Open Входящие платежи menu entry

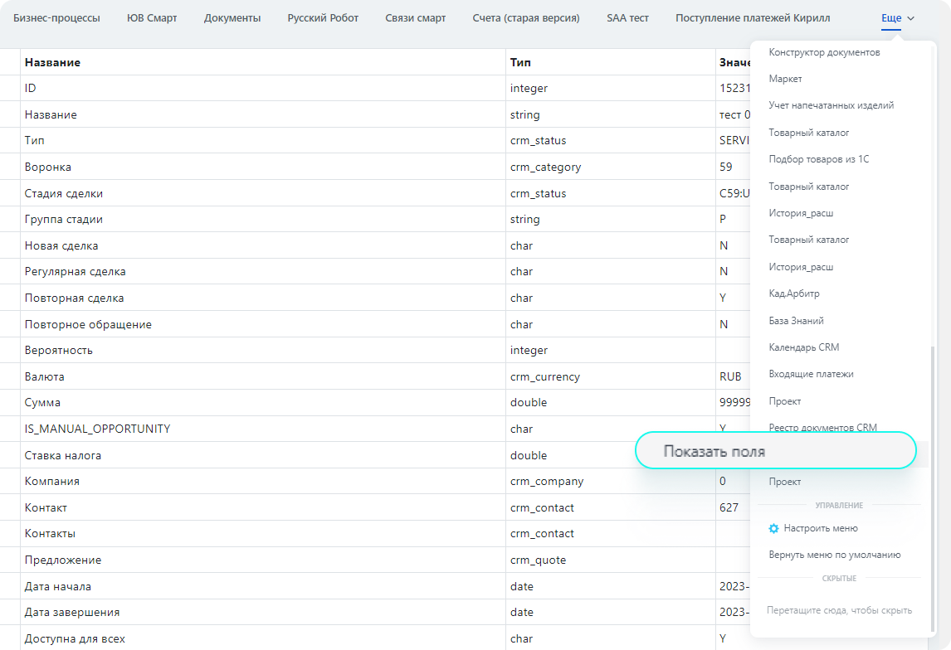811,374
